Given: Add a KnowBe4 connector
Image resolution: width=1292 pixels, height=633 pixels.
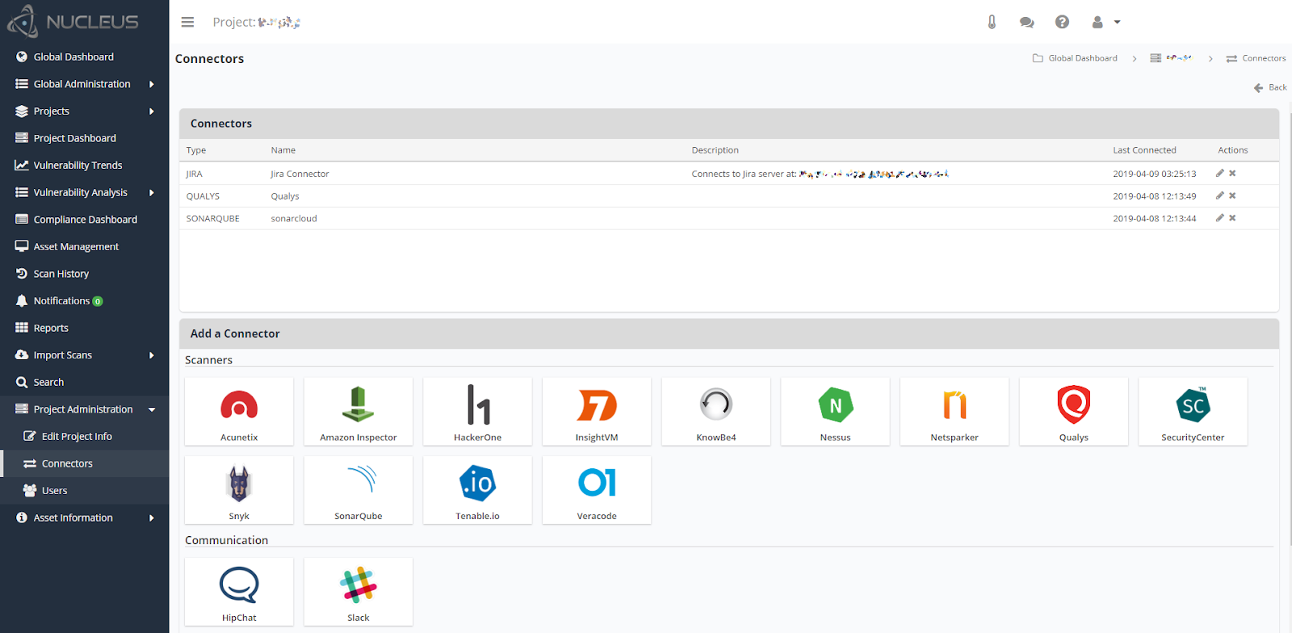Looking at the screenshot, I should (x=716, y=412).
